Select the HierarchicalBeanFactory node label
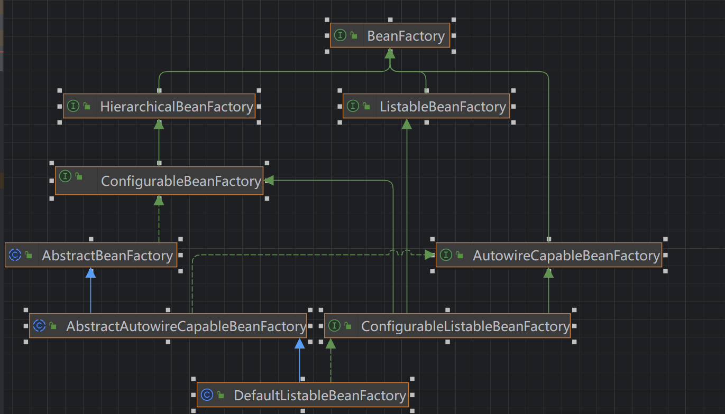Image resolution: width=725 pixels, height=414 pixels. click(176, 107)
